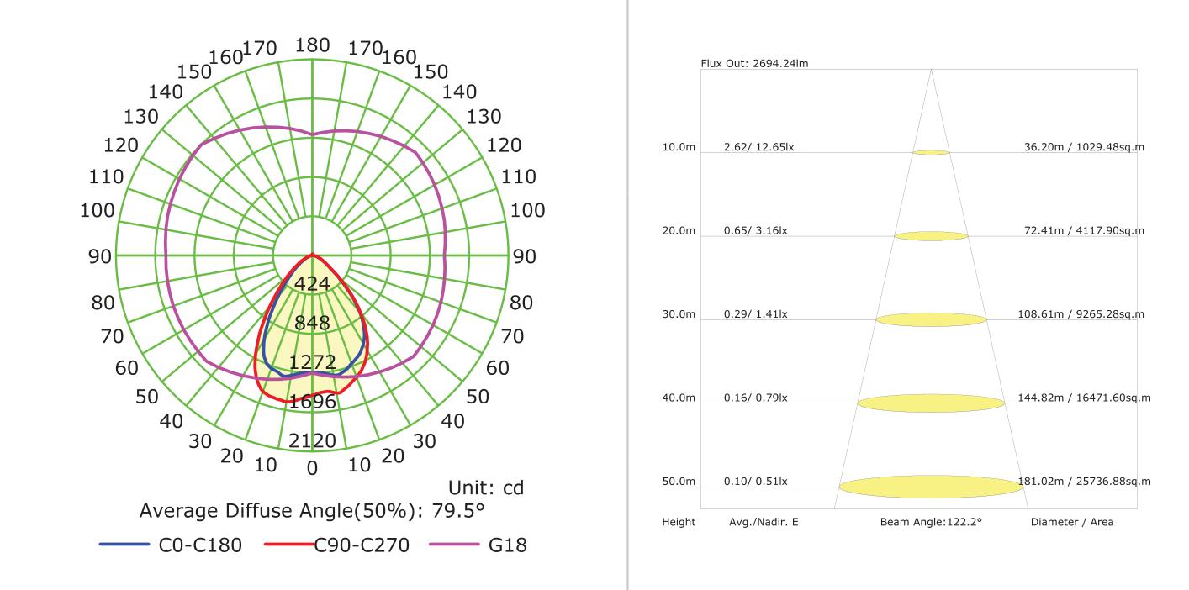Image resolution: width=1189 pixels, height=590 pixels.
Task: Click the 40.0m height label
Action: [x=679, y=398]
